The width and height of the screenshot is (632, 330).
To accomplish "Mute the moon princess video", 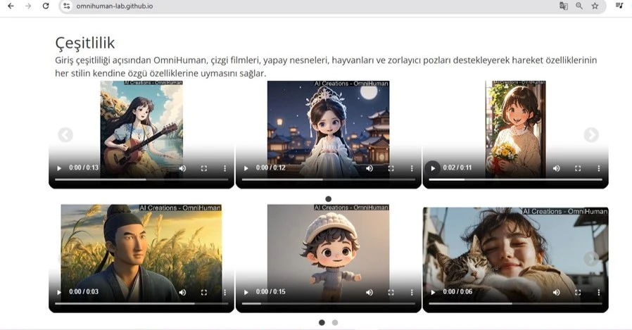I will pos(369,169).
